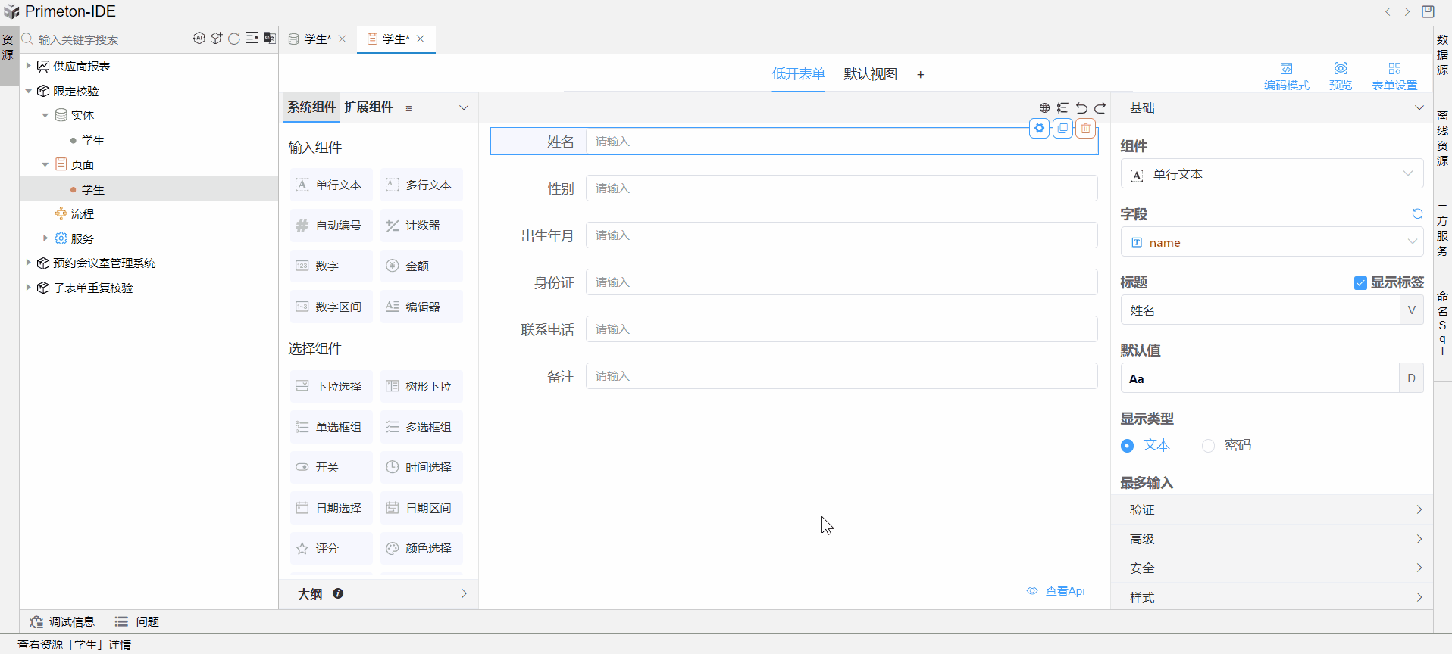Click the 性别 input field

[841, 188]
